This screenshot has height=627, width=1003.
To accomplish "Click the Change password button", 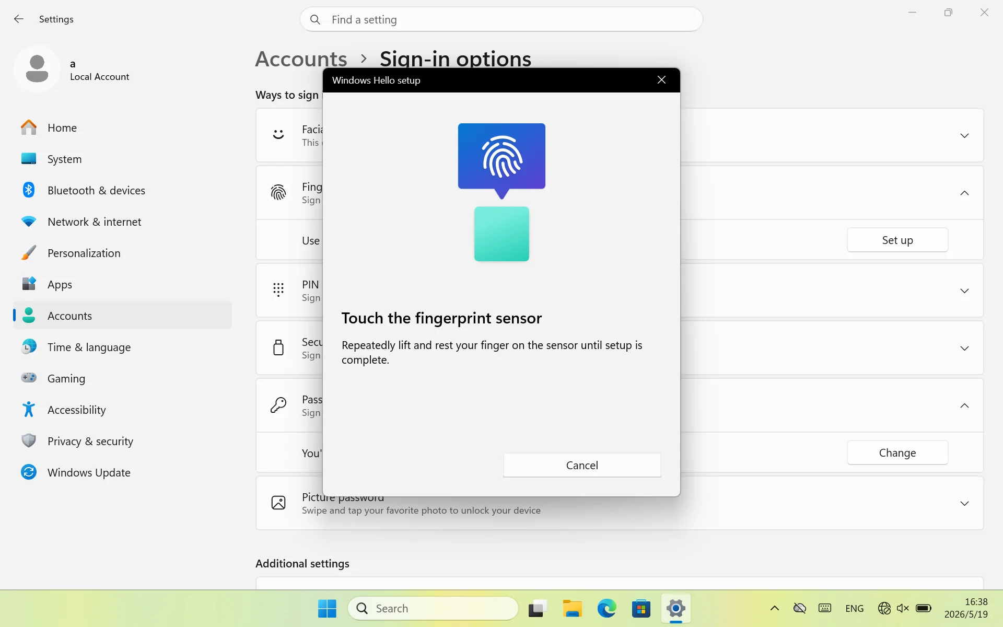I will (x=897, y=452).
